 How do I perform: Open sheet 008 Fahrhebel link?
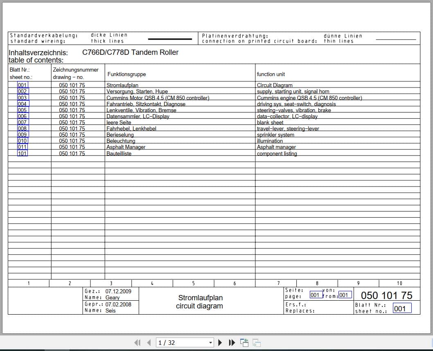[x=23, y=128]
